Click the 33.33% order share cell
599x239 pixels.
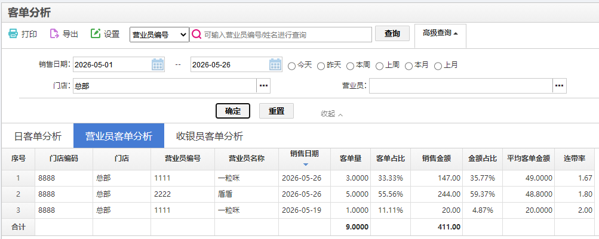[391, 178]
